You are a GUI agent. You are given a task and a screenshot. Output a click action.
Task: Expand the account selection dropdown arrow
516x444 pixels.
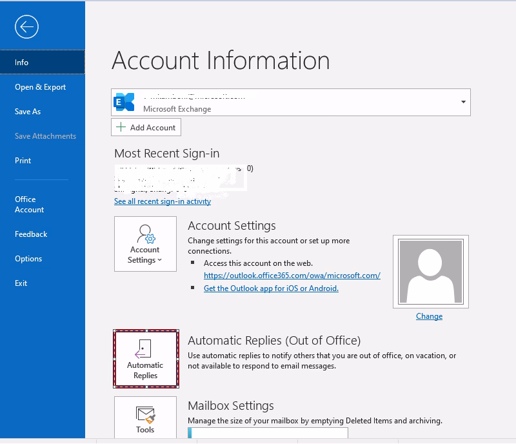pos(462,101)
